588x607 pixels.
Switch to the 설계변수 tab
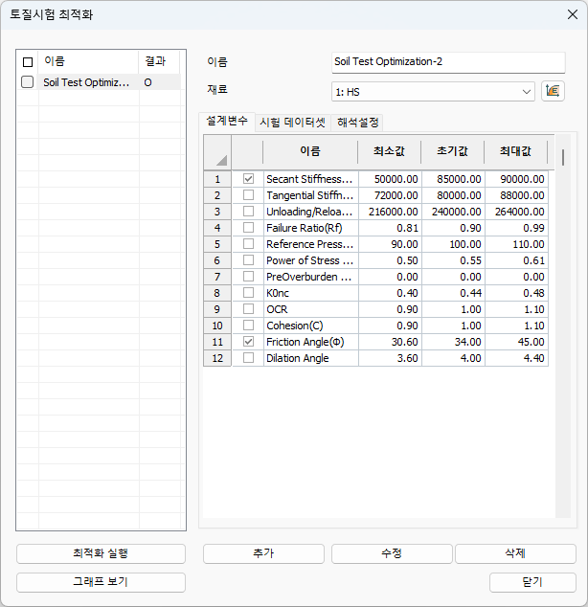click(x=227, y=122)
